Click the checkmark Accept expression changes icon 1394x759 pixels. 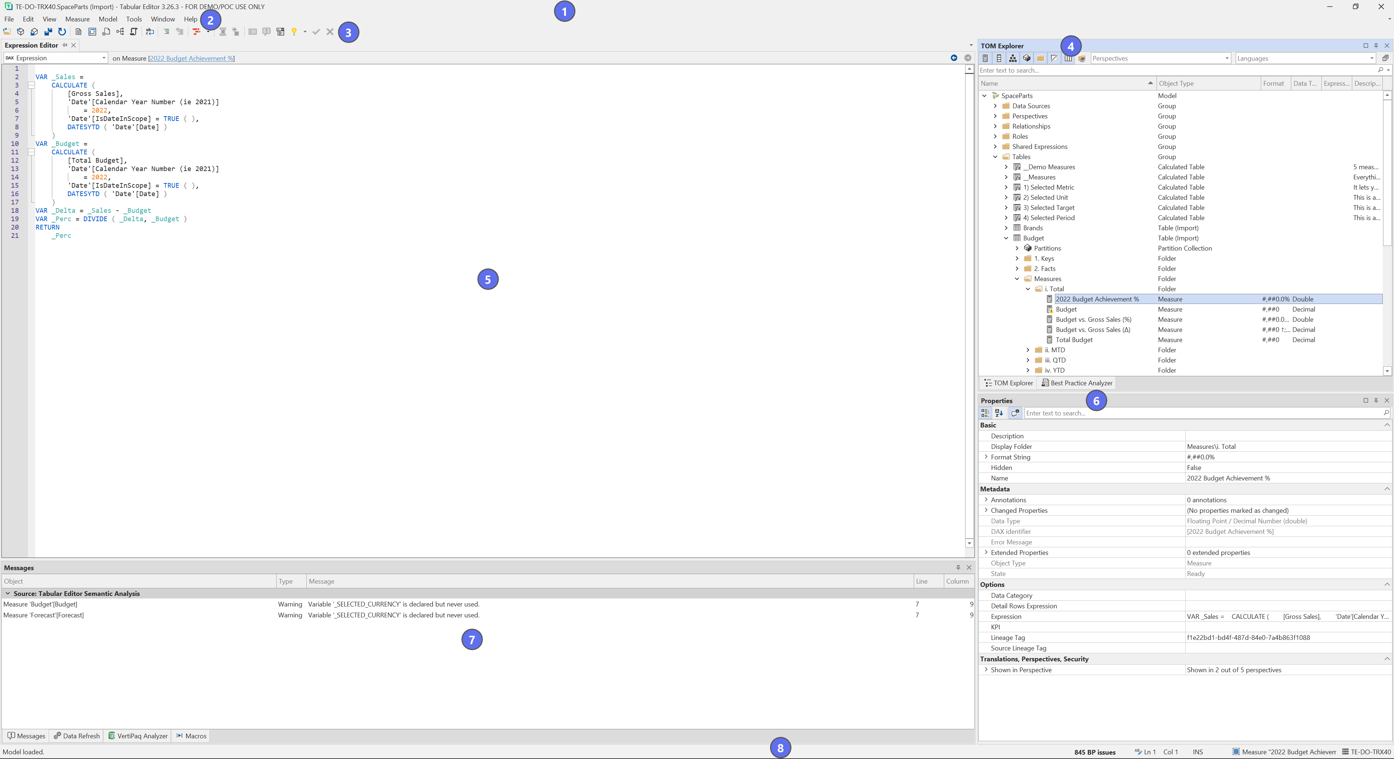pyautogui.click(x=316, y=32)
